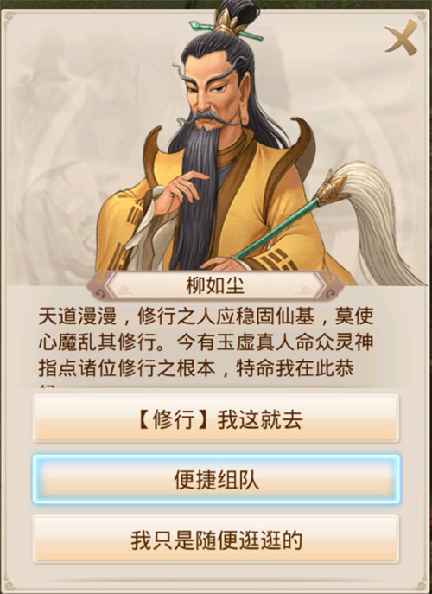Click the character's long black beard
The image size is (432, 594).
(x=199, y=197)
